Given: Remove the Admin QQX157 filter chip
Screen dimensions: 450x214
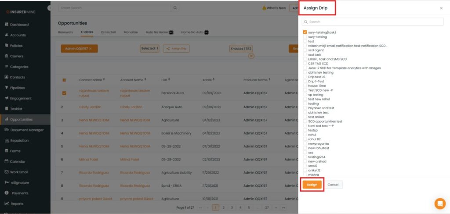Looking at the screenshot, I should tap(91, 49).
